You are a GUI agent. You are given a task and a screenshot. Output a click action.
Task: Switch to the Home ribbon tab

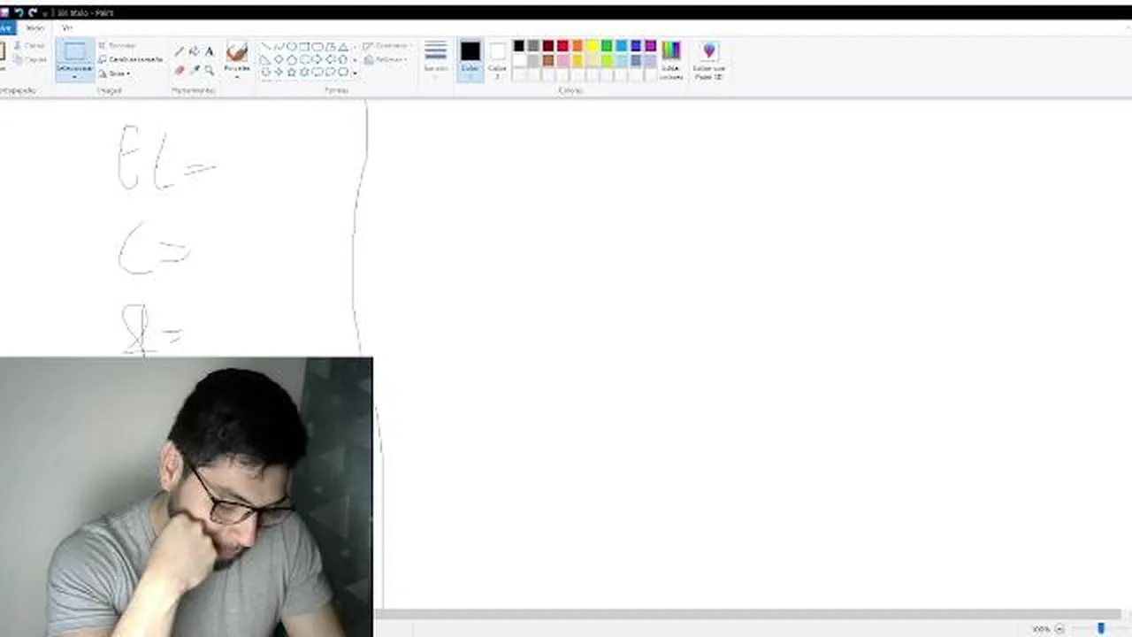point(34,27)
